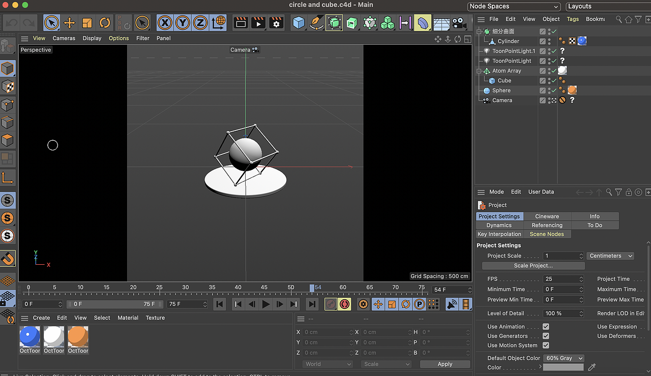Open Render Settings clapperboard with gear
Screen dimensions: 651x376
pyautogui.click(x=276, y=23)
